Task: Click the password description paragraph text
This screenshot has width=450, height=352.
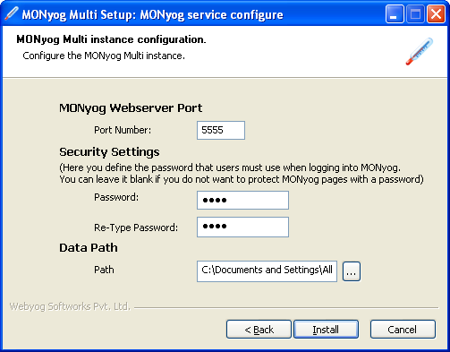Action: (x=242, y=174)
